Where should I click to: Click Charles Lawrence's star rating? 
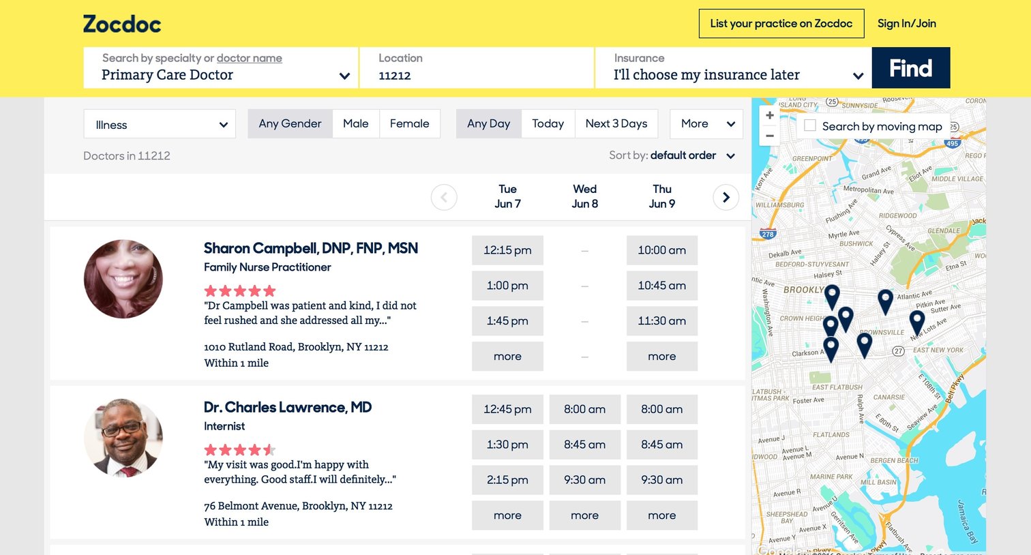click(x=239, y=450)
